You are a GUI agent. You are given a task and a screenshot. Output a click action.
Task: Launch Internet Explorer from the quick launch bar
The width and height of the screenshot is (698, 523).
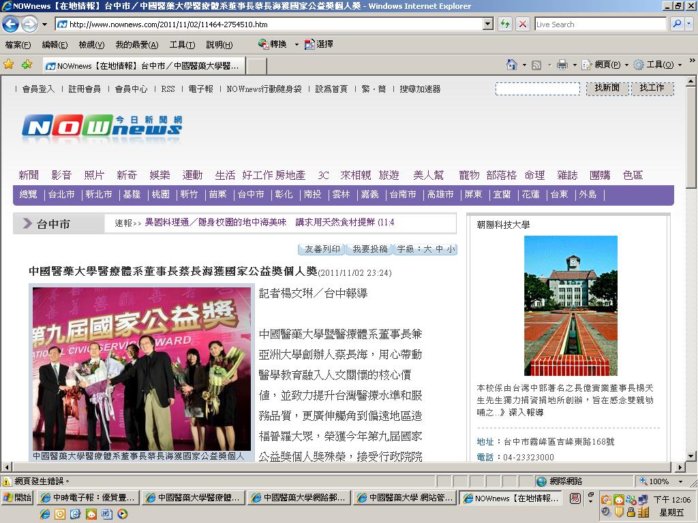click(x=44, y=513)
